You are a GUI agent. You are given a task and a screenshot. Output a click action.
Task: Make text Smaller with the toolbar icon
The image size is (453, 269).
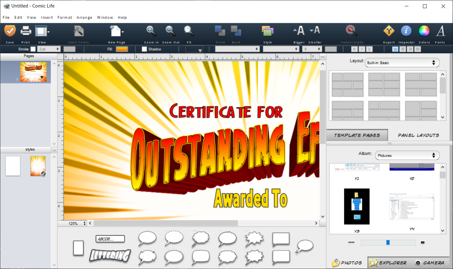pyautogui.click(x=315, y=30)
